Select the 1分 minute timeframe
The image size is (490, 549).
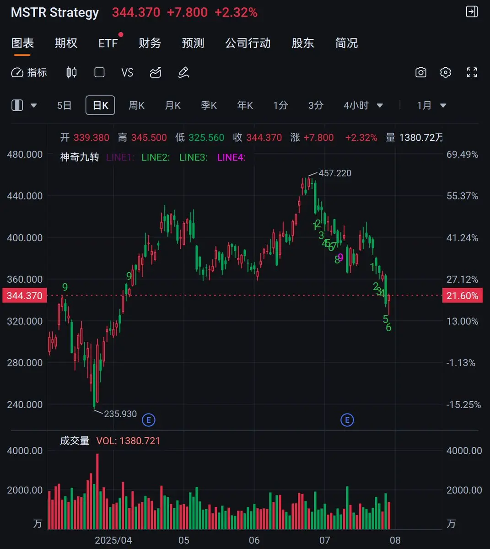coord(280,105)
